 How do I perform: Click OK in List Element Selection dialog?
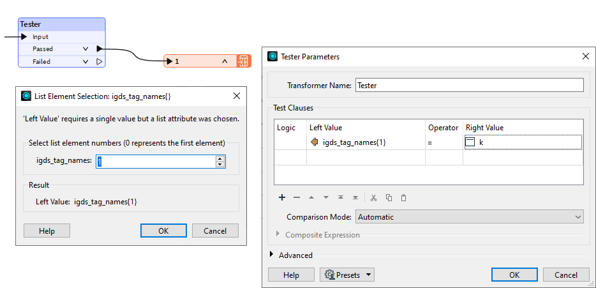pyautogui.click(x=163, y=231)
